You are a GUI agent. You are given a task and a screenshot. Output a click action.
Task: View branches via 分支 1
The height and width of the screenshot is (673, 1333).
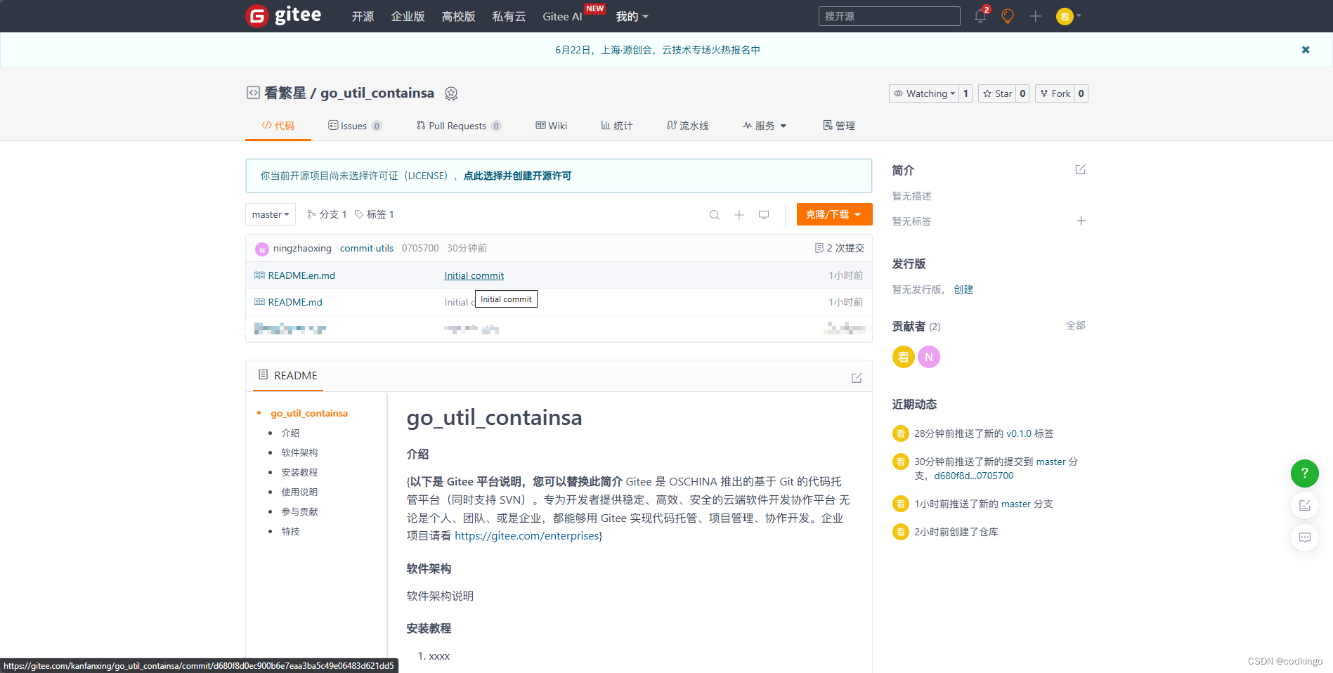pos(327,214)
